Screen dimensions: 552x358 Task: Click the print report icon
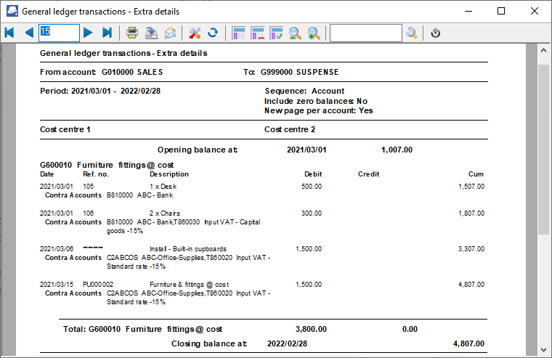coord(132,33)
